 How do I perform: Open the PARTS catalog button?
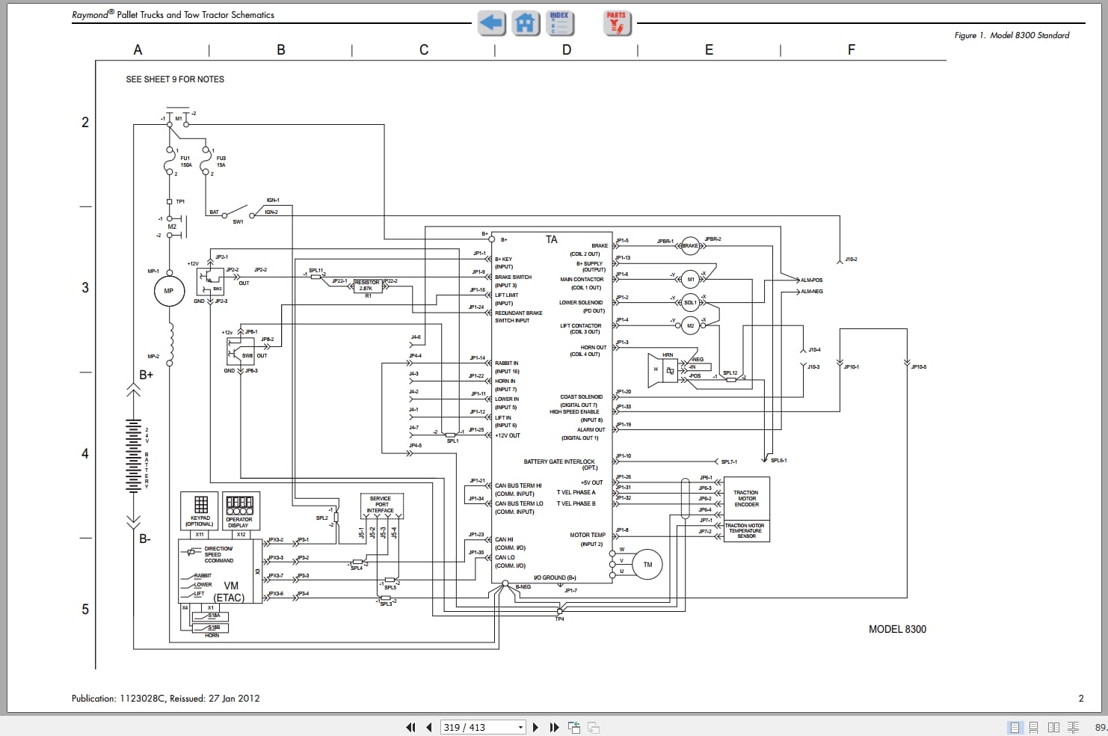(617, 23)
